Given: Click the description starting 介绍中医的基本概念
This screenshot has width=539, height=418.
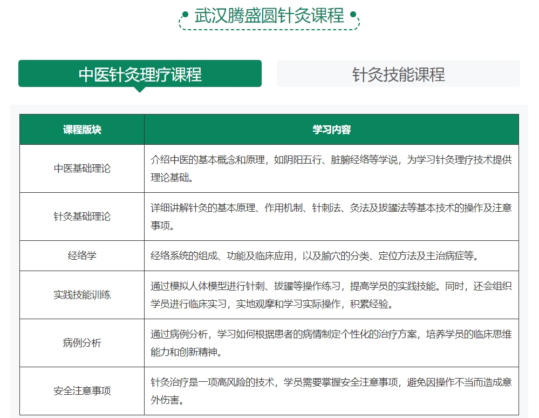Looking at the screenshot, I should pyautogui.click(x=331, y=168).
